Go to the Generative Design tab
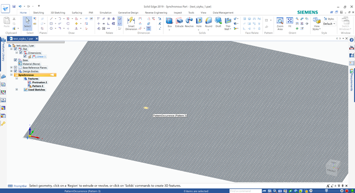Image resolution: width=355 pixels, height=193 pixels. [x=128, y=12]
